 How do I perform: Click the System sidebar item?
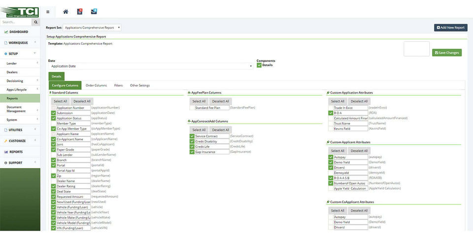[x=12, y=120]
